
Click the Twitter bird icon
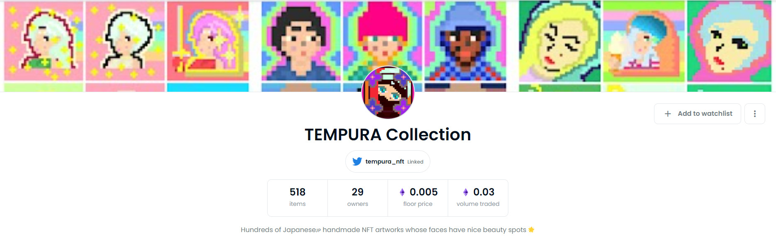coord(357,161)
